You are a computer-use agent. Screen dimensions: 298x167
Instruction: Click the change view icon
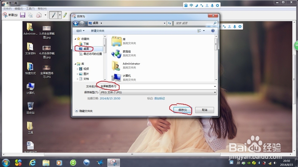tap(199, 31)
